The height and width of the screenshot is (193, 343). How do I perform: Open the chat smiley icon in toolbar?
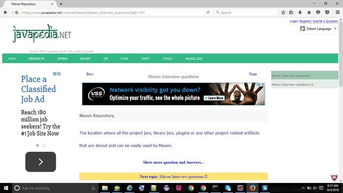point(318,12)
